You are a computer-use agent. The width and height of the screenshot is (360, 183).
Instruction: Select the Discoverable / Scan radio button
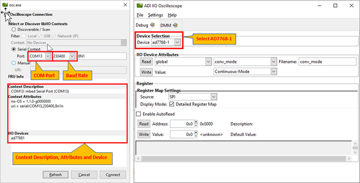(13, 29)
